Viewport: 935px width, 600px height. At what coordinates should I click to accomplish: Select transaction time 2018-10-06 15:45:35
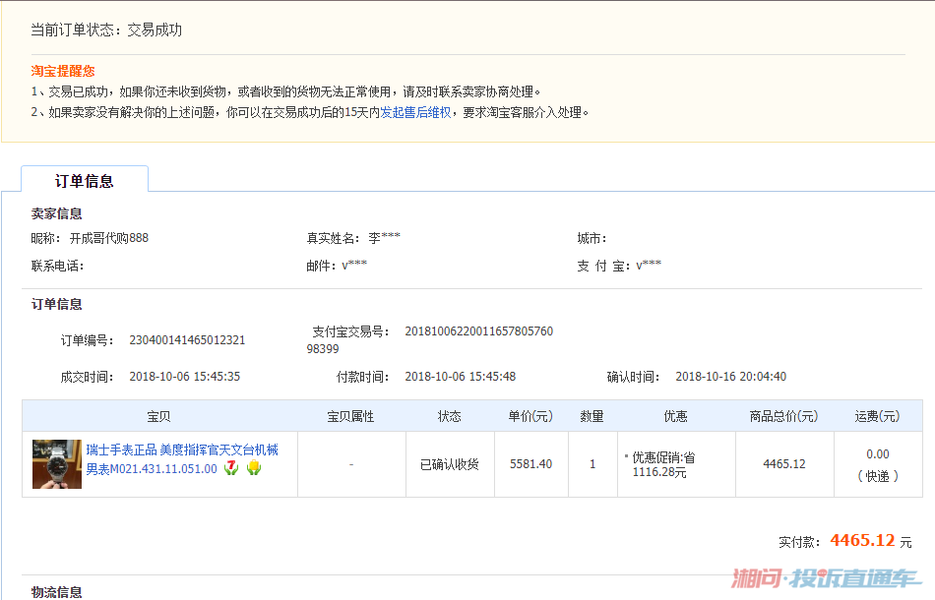[185, 377]
